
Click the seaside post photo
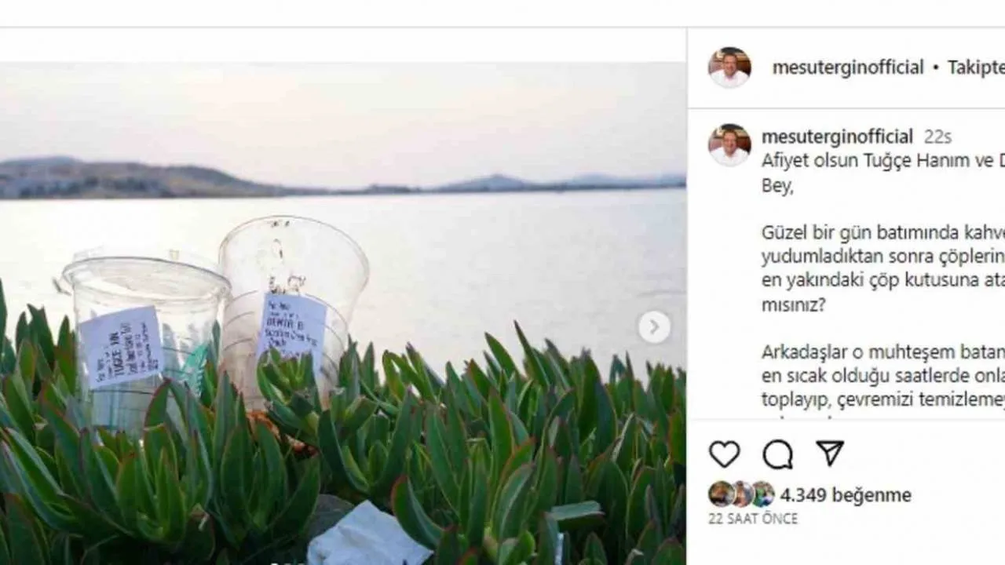471,235
